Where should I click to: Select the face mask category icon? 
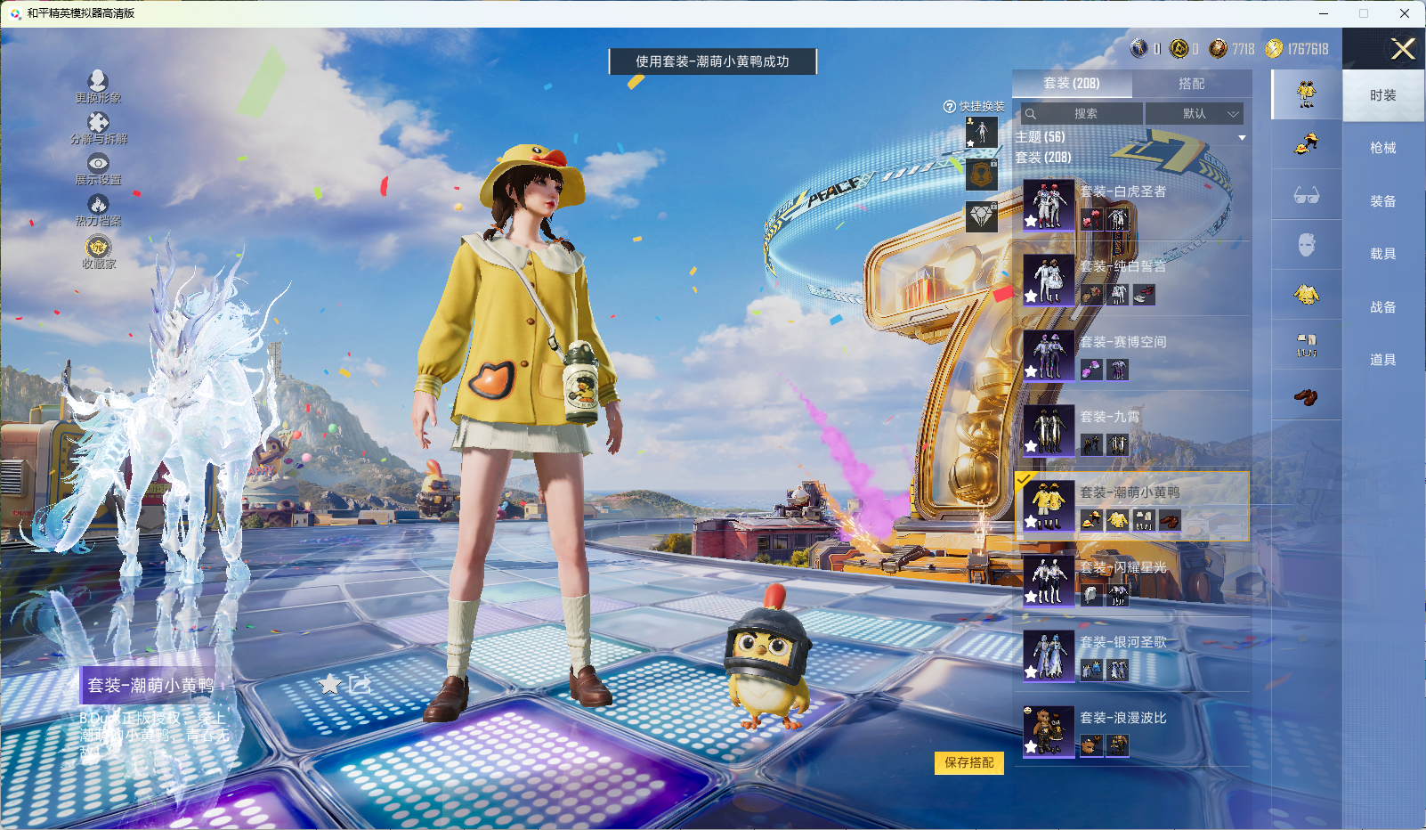click(1306, 245)
